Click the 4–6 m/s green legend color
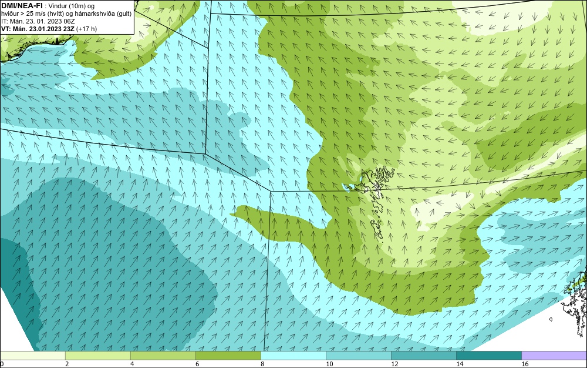 coord(163,356)
